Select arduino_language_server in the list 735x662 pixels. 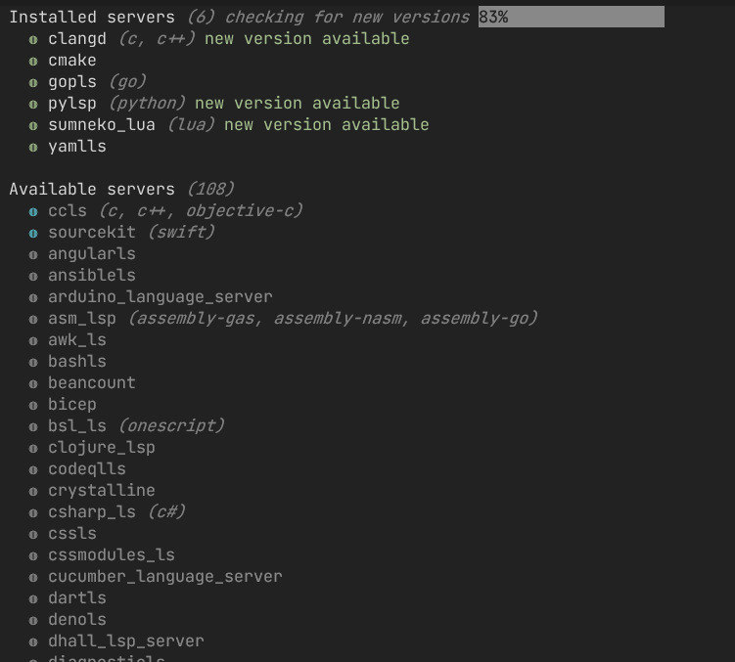160,297
